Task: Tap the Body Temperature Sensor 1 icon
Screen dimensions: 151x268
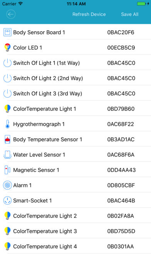Action: click(x=8, y=139)
